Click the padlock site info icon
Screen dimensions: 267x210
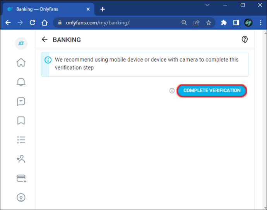[x=60, y=22]
